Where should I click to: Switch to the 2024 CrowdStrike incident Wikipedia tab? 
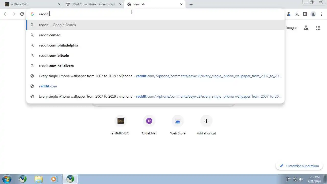point(94,4)
